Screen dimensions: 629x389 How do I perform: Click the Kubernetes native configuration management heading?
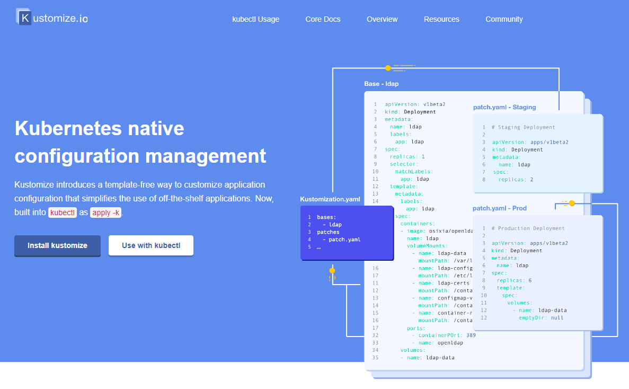click(140, 142)
